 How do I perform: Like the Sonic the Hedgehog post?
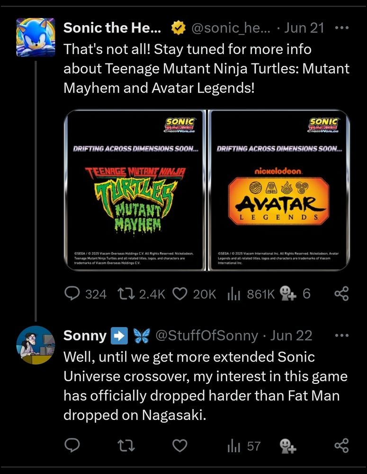[x=179, y=294]
